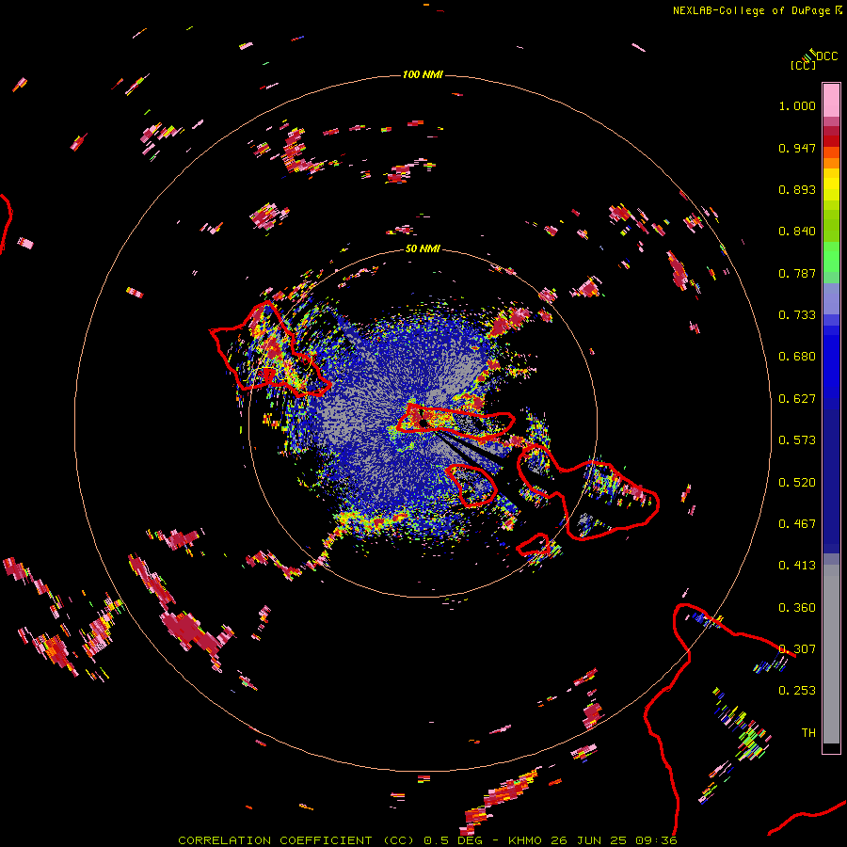Click the 0.413 color scale value
This screenshot has height=847, width=847.
[x=797, y=566]
